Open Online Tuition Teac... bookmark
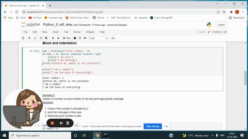Screen dimensions: 248x139 coord(77,18)
